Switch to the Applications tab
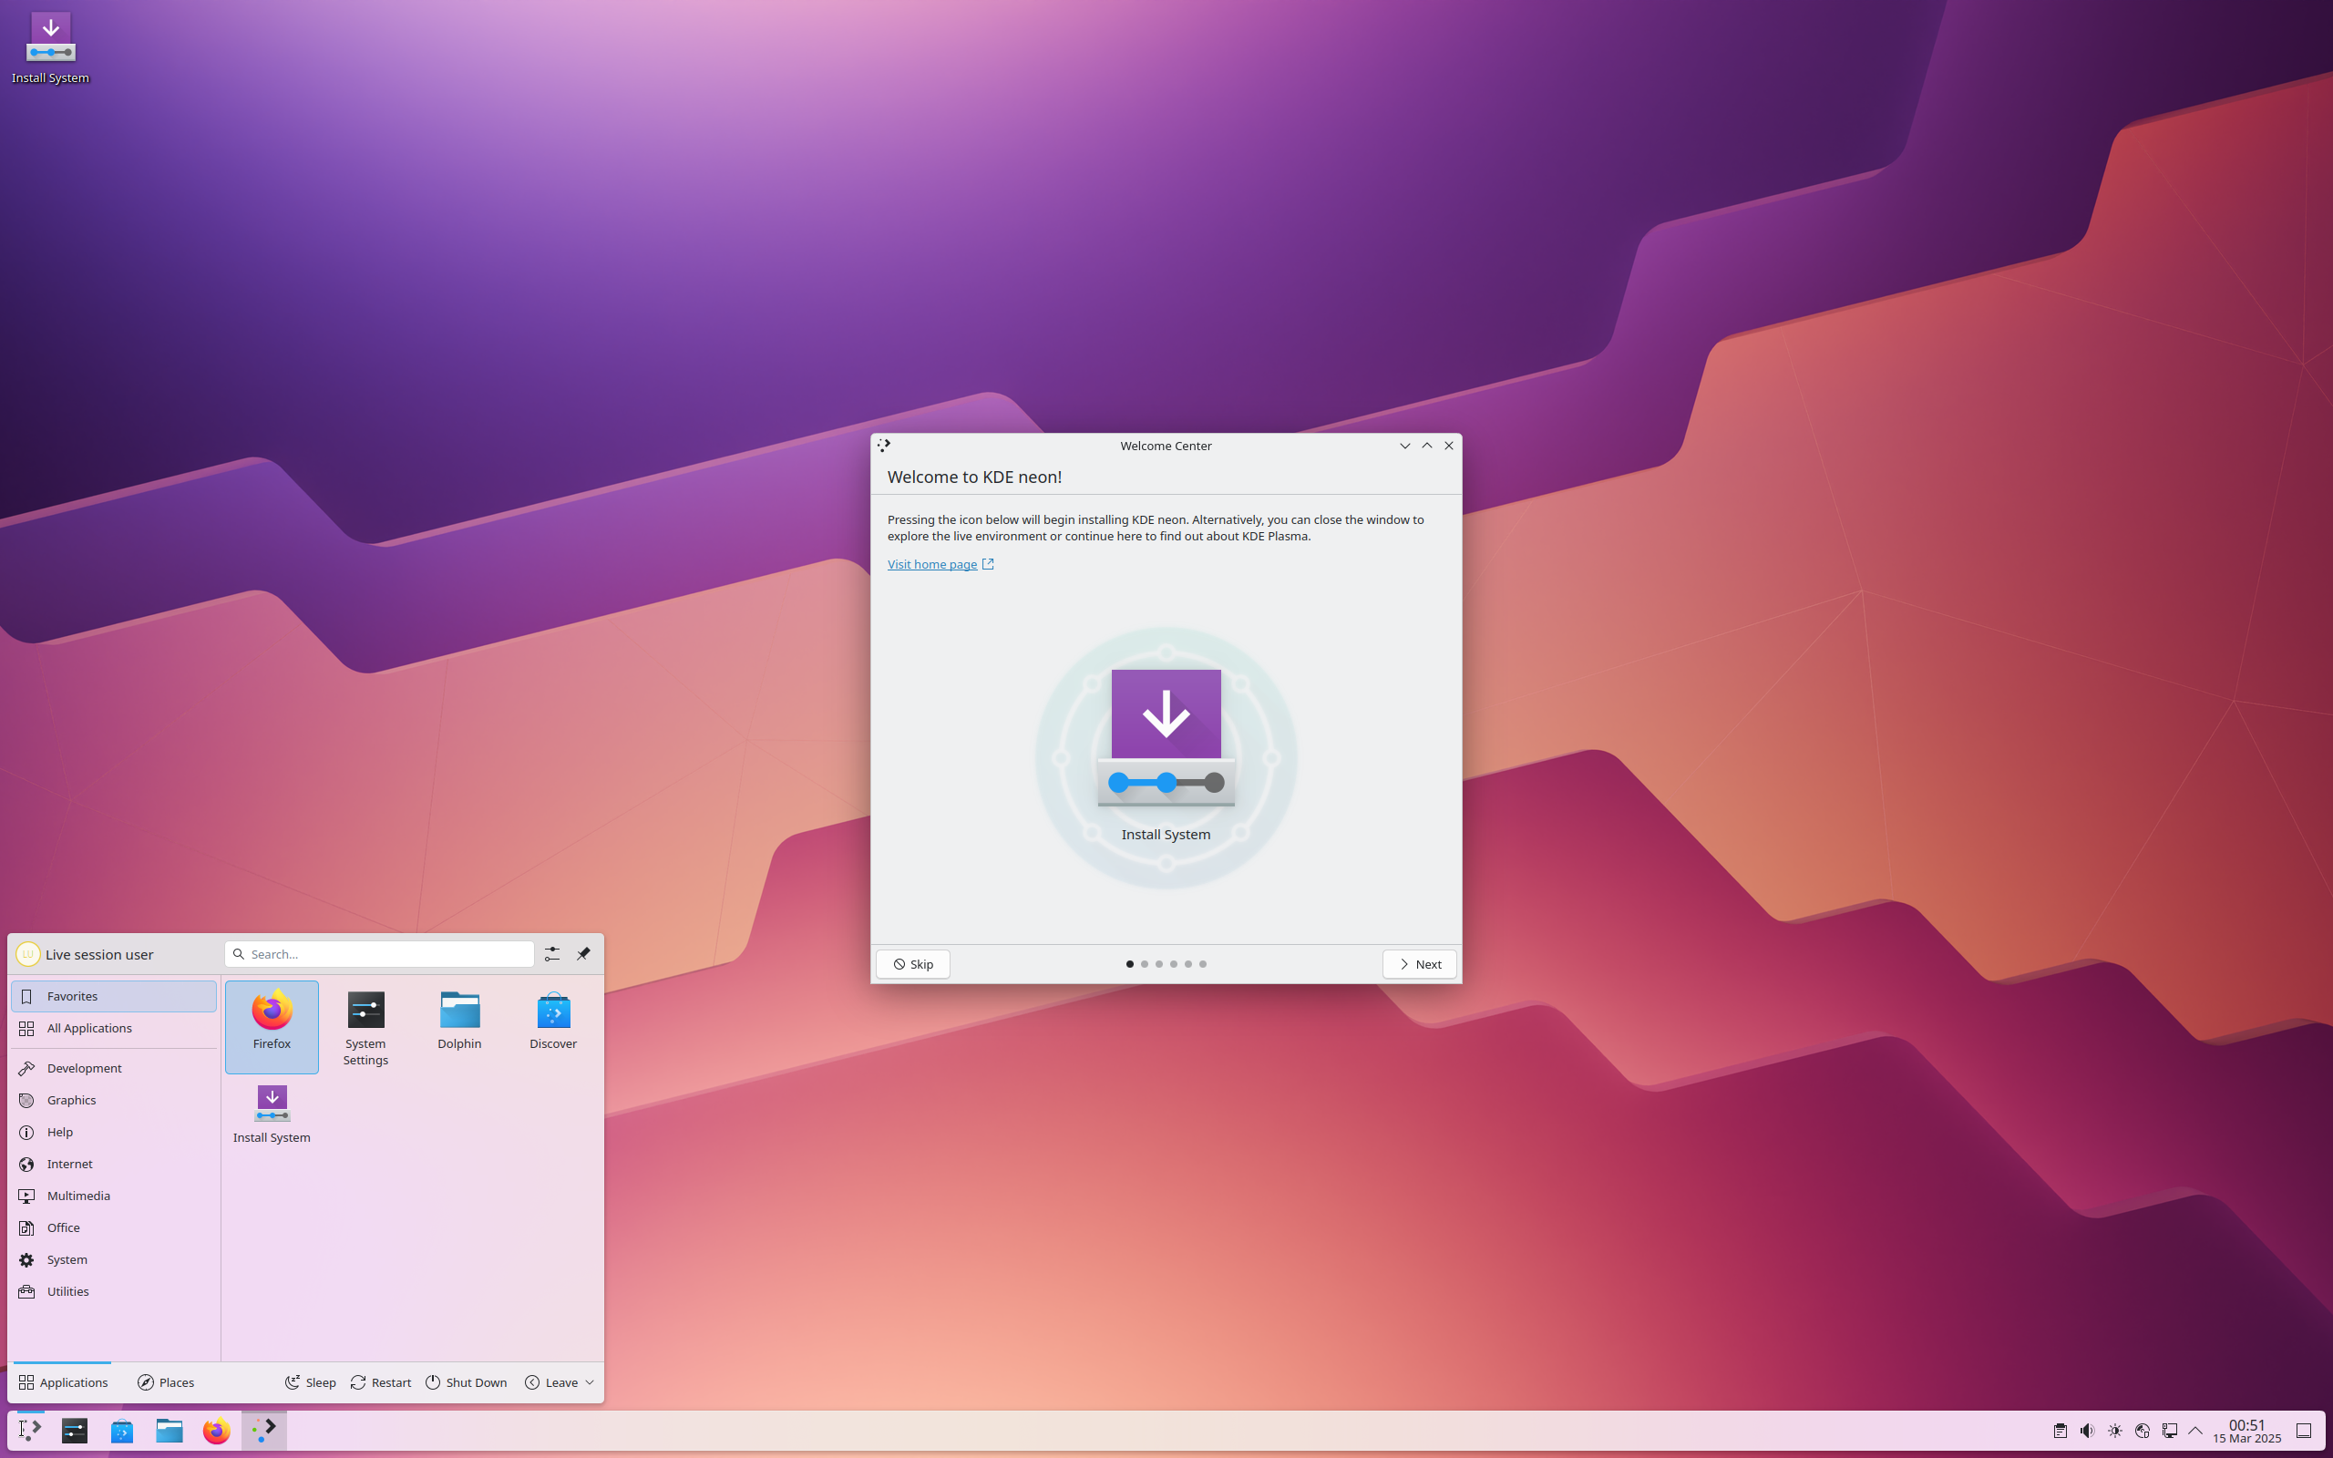This screenshot has height=1458, width=2333. 63,1382
